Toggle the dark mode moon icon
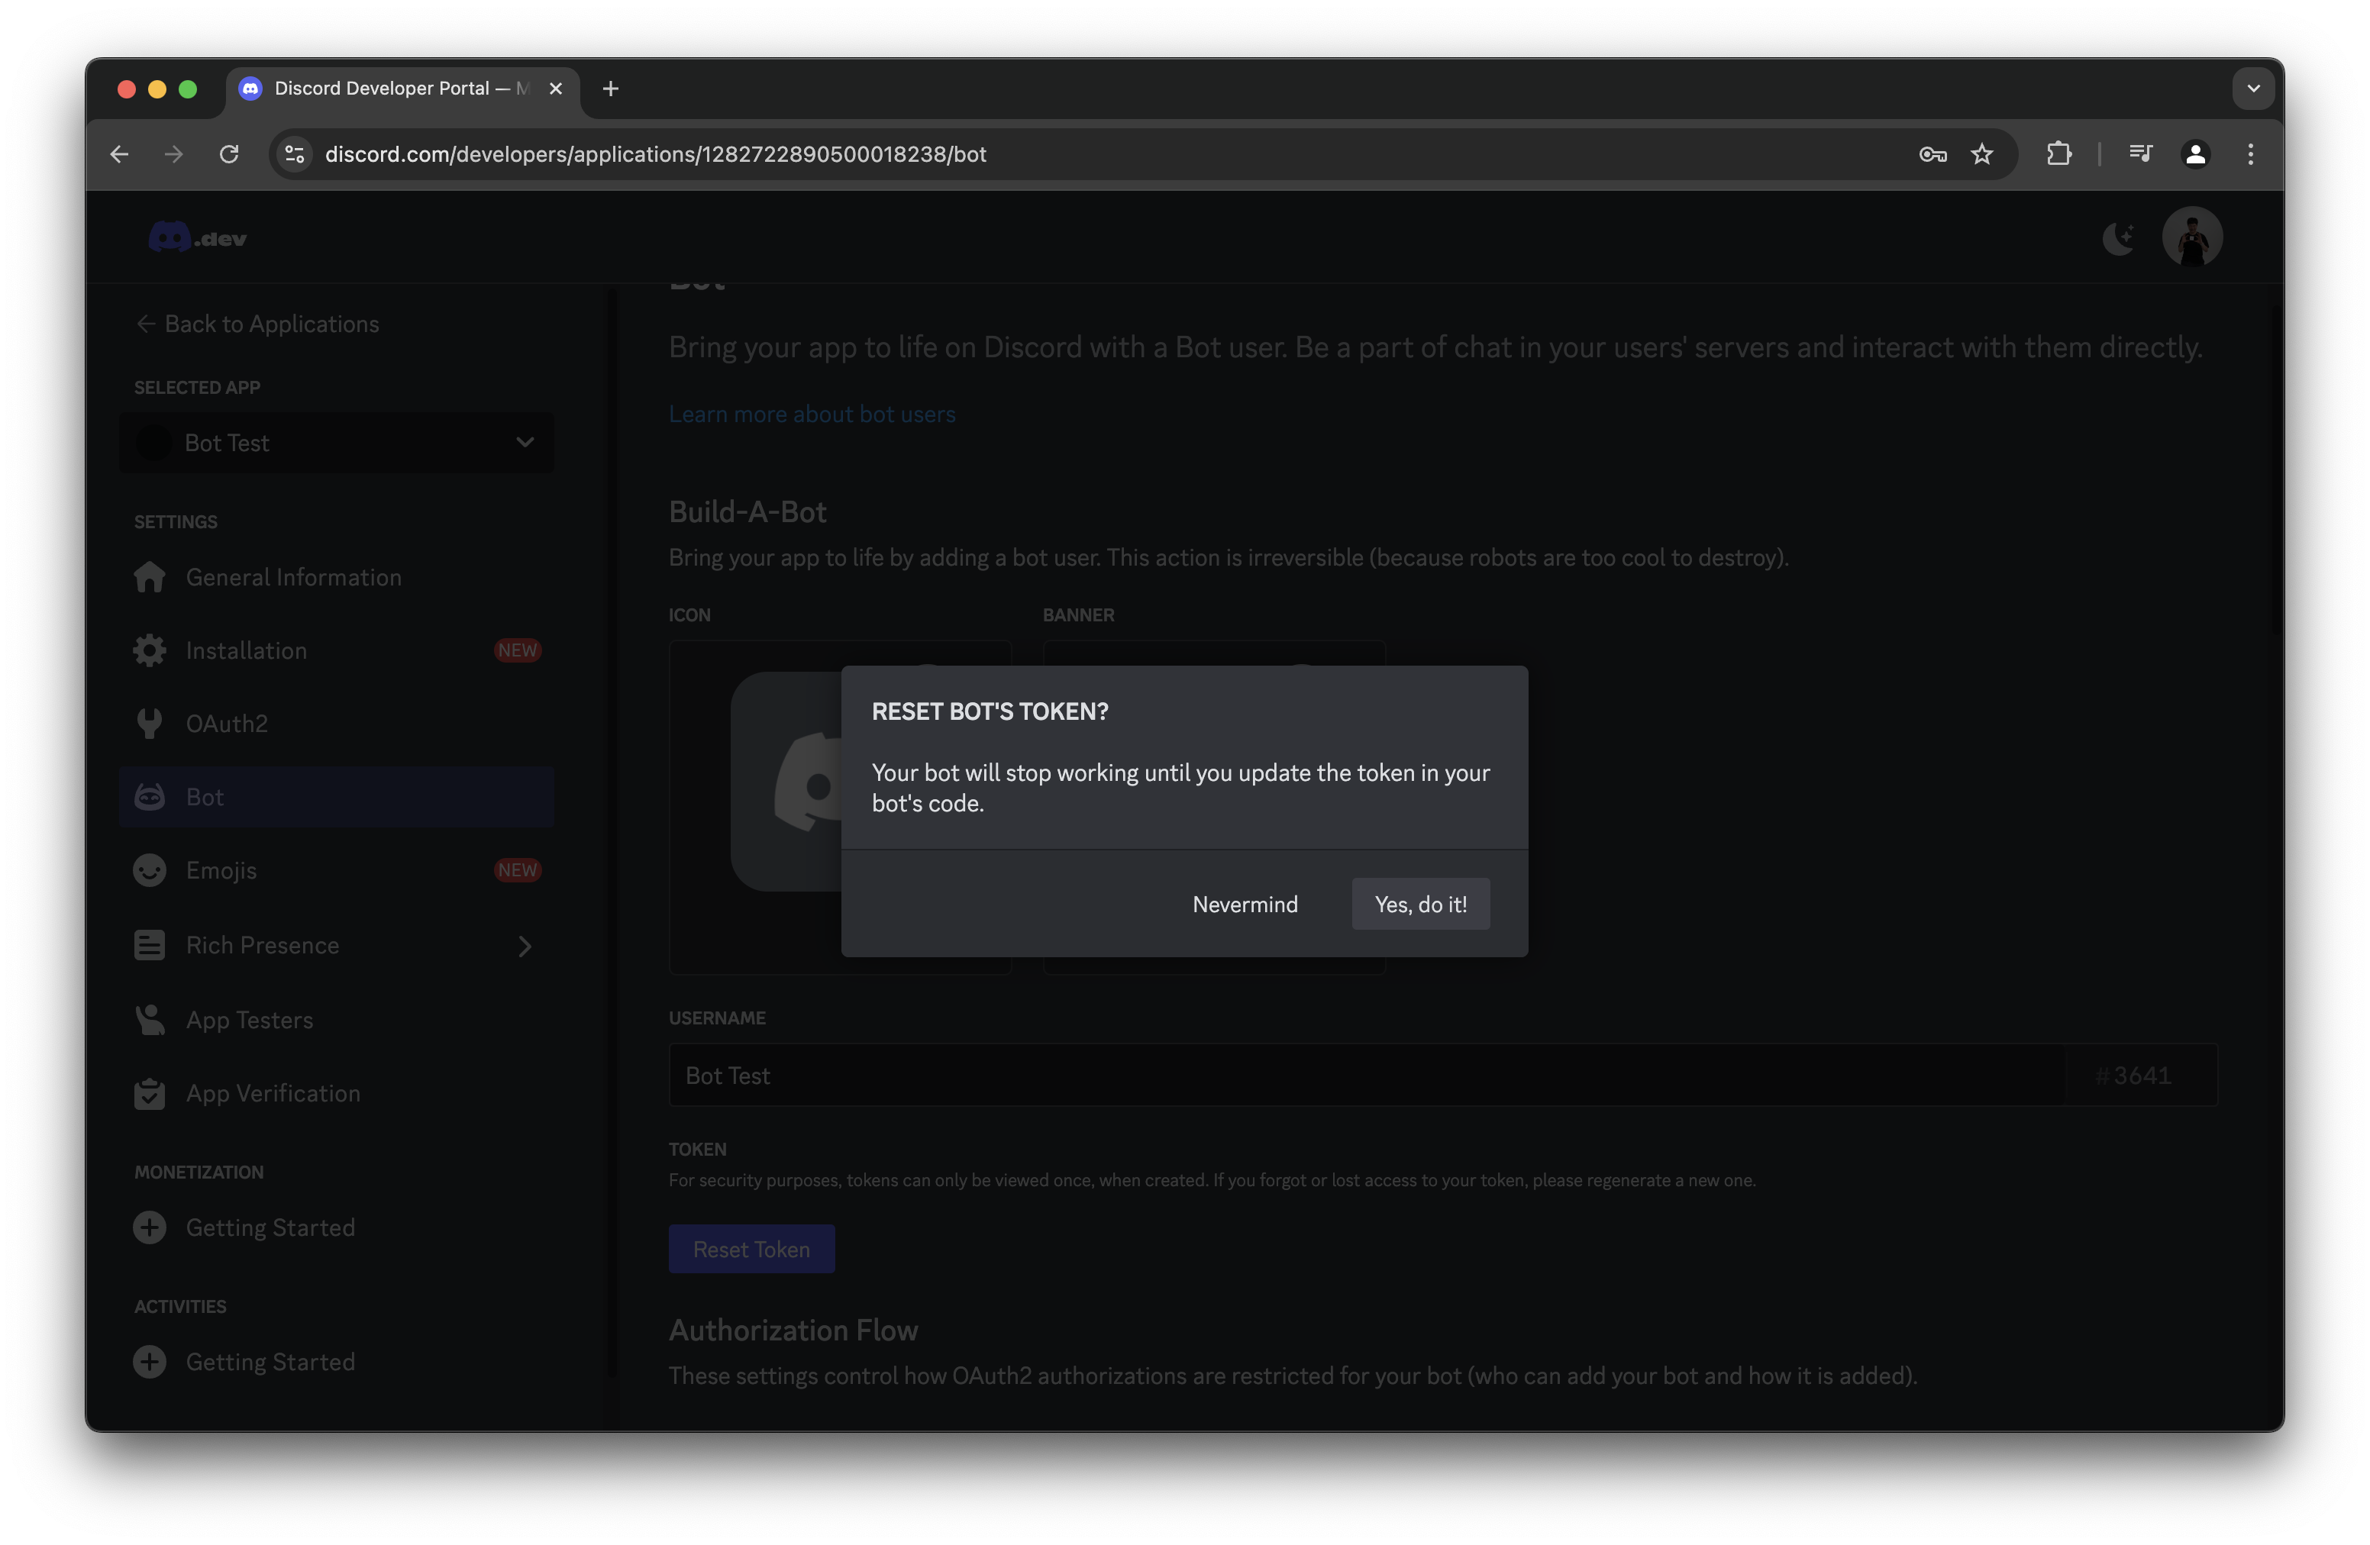2370x1545 pixels. [2118, 238]
